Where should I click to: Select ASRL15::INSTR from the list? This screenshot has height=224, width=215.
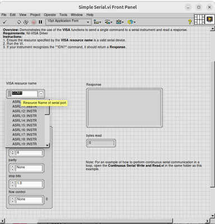25,125
